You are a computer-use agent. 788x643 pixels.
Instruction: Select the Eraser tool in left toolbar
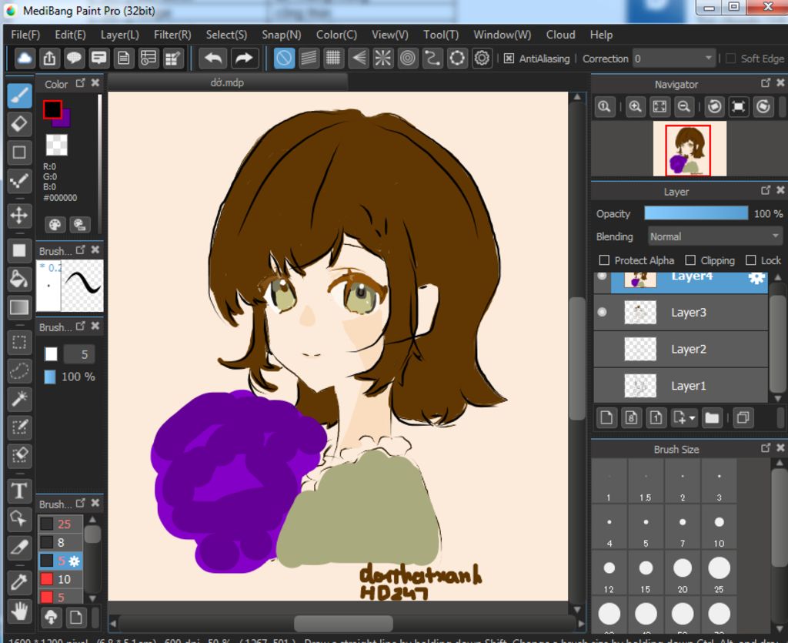(x=19, y=123)
